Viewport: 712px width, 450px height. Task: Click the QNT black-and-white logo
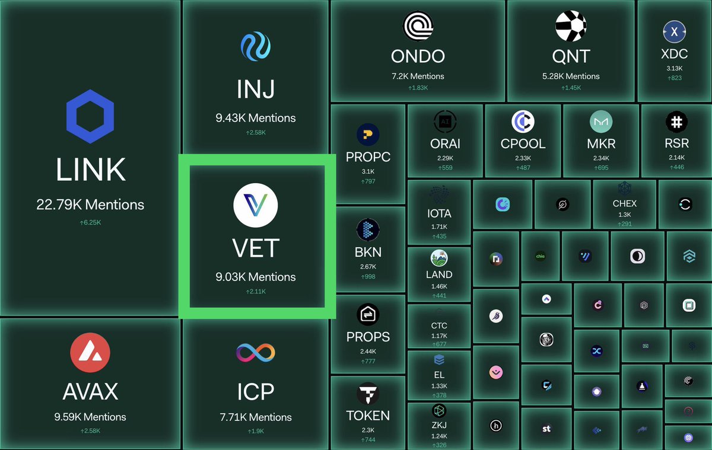tap(571, 27)
